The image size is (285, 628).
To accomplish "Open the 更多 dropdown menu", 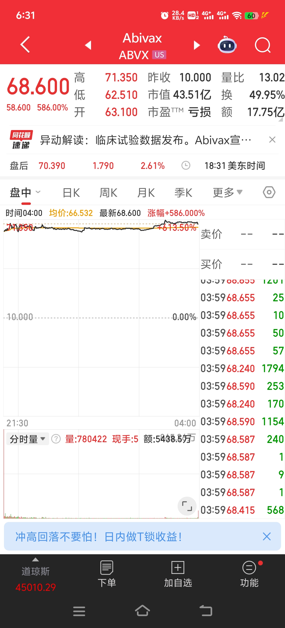I will [227, 192].
